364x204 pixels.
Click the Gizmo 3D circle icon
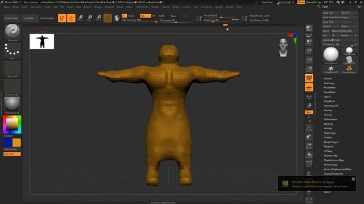pyautogui.click(x=107, y=18)
